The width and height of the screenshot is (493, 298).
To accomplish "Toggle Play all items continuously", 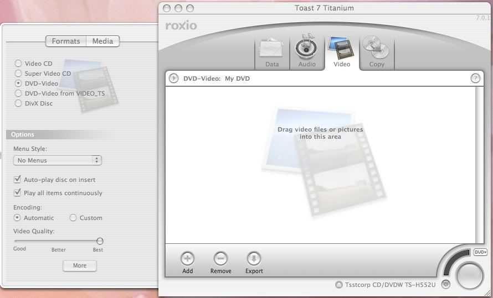I will 17,192.
